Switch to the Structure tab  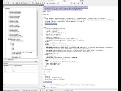point(6,60)
